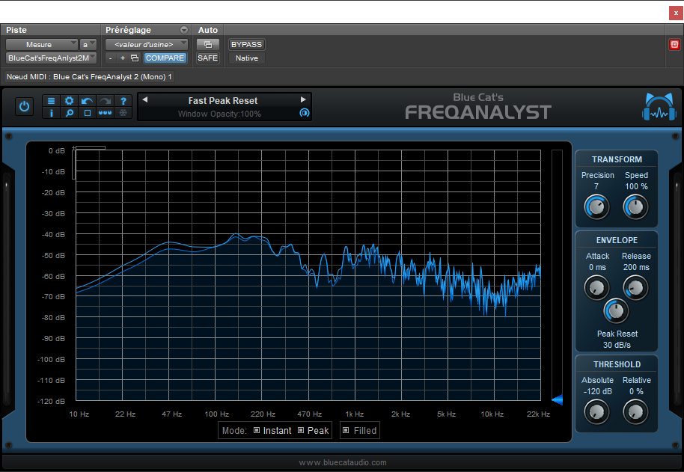Screen dimensions: 684x472
Task: Click the Release knob
Action: pyautogui.click(x=635, y=288)
